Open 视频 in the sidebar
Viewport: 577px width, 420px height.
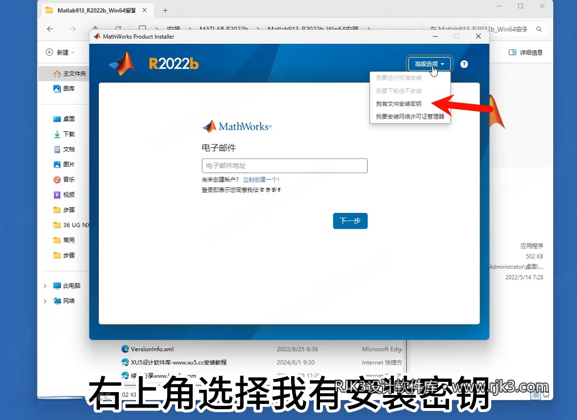(64, 195)
